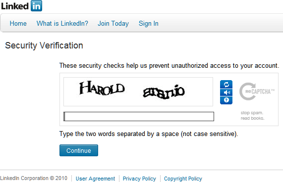Click the distorted second CAPTCHA word
The height and width of the screenshot is (182, 283).
click(x=164, y=92)
